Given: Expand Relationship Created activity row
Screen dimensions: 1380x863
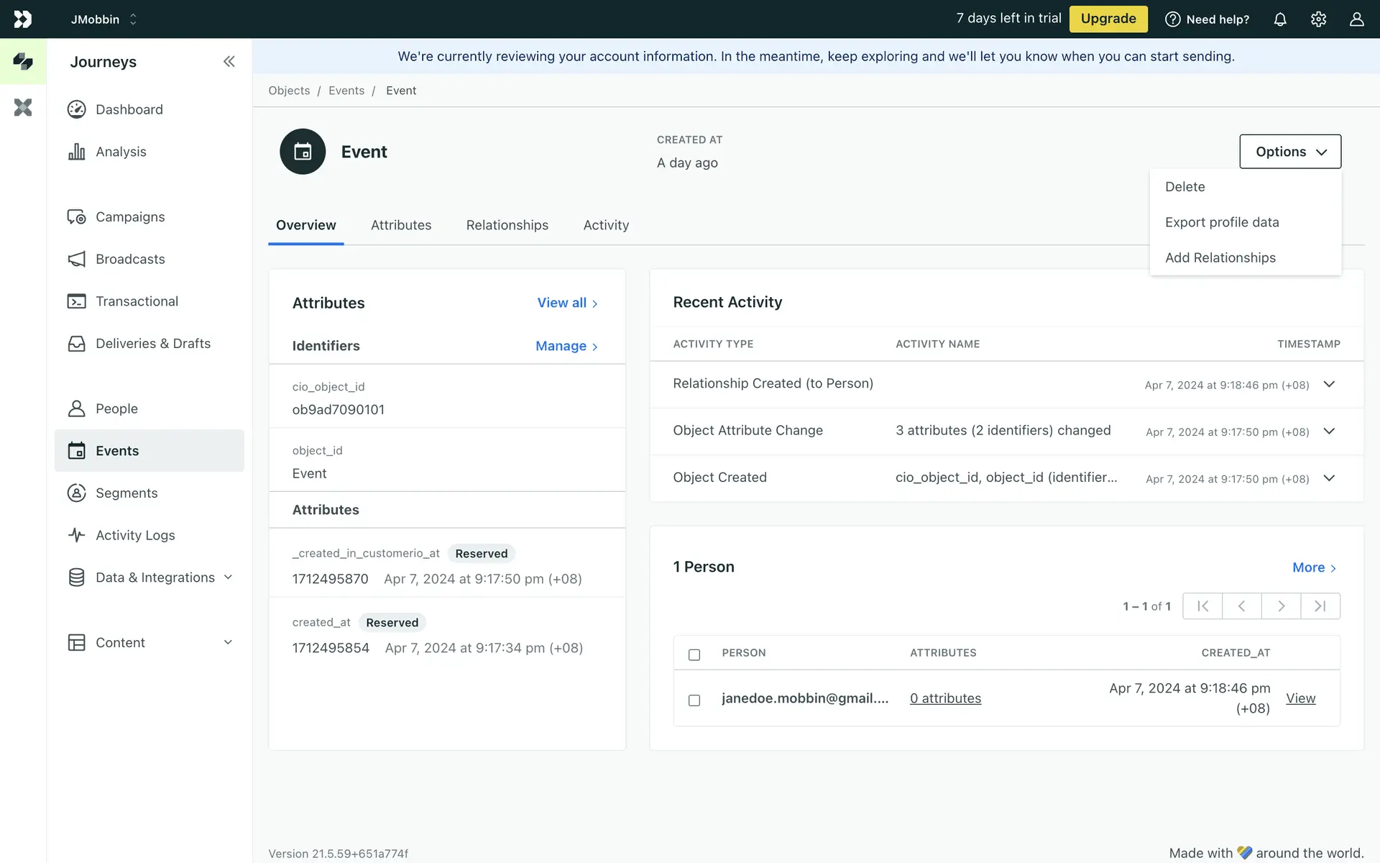Looking at the screenshot, I should click(1329, 384).
